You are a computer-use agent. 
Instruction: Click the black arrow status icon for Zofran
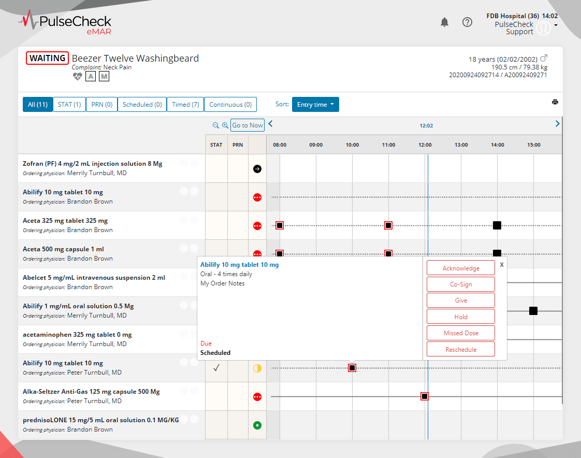tap(257, 168)
